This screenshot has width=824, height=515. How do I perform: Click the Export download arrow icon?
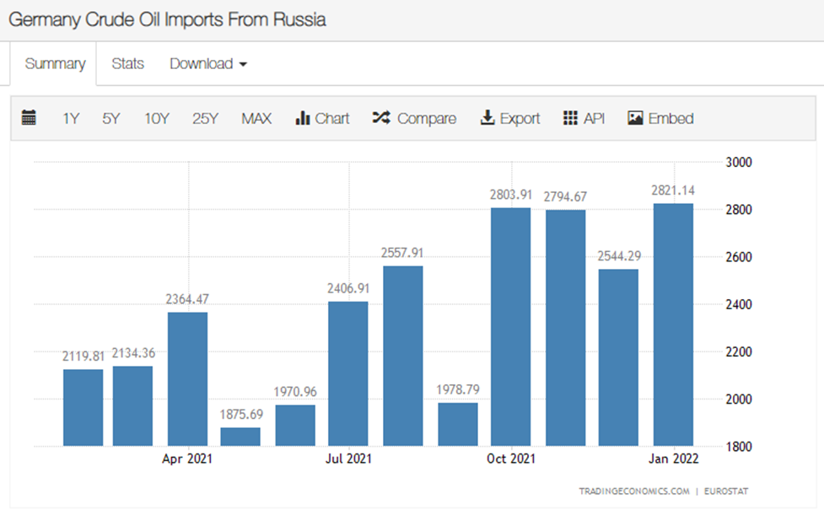(x=487, y=118)
